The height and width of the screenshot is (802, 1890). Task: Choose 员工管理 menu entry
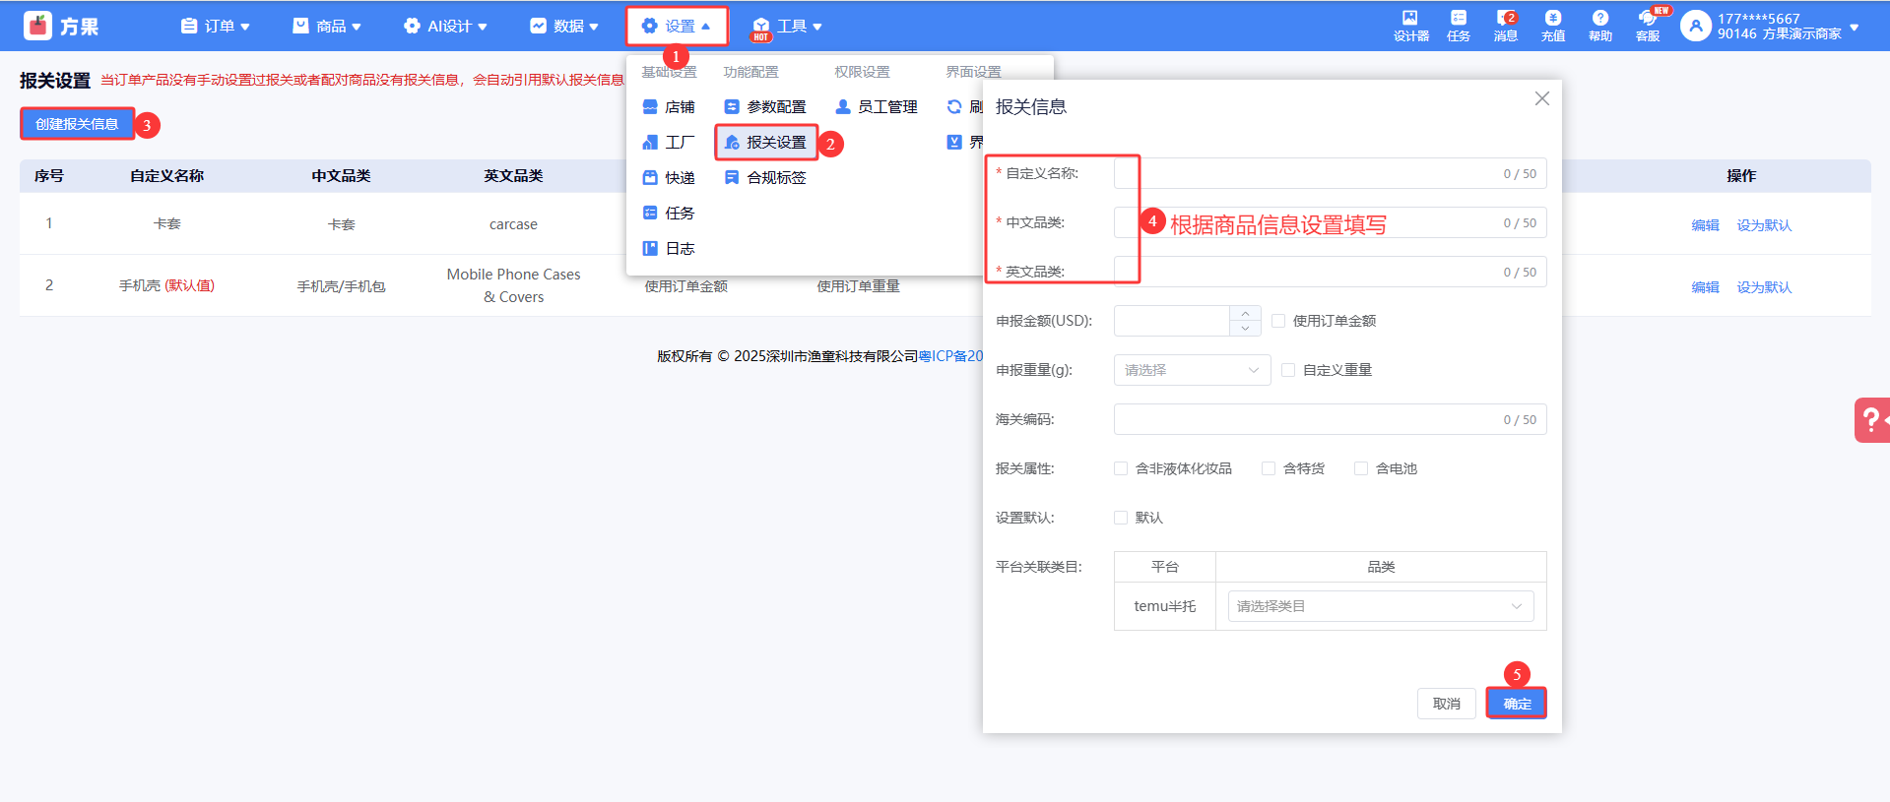pos(877,107)
